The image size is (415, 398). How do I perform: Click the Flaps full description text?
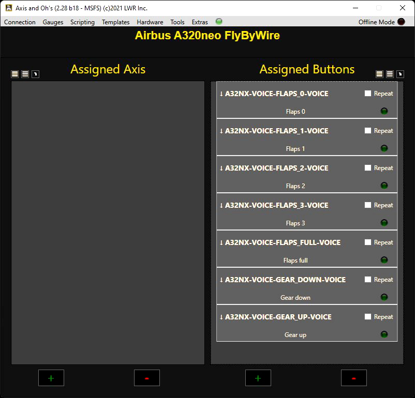coord(295,261)
